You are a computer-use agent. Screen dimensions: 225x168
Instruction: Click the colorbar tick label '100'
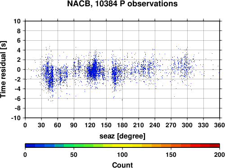tap(122, 155)
